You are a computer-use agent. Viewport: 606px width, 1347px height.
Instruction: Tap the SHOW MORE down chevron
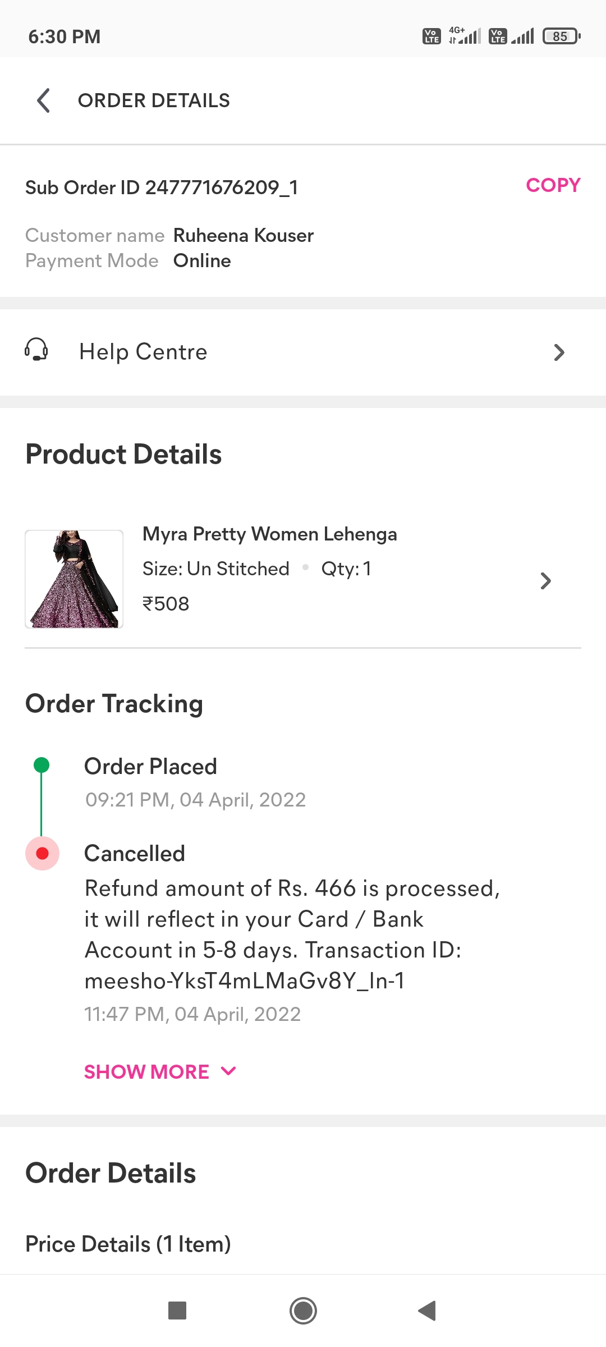[x=228, y=1071]
